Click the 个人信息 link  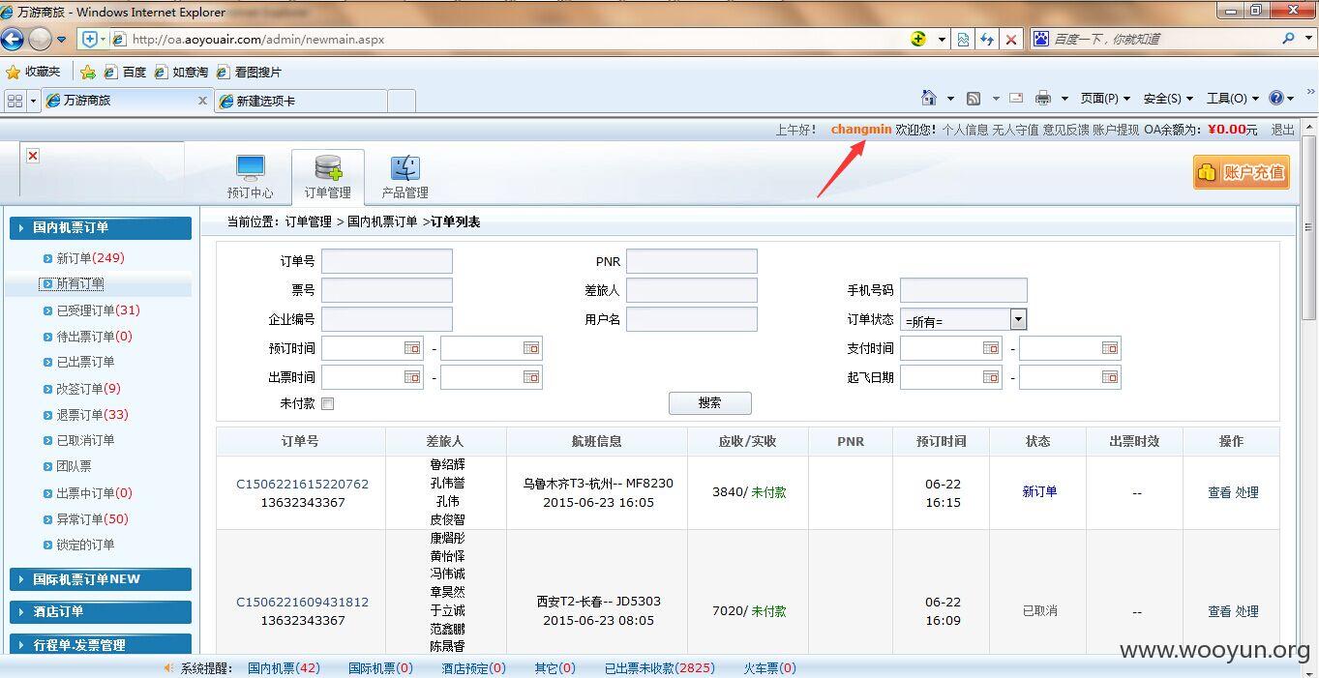(965, 130)
